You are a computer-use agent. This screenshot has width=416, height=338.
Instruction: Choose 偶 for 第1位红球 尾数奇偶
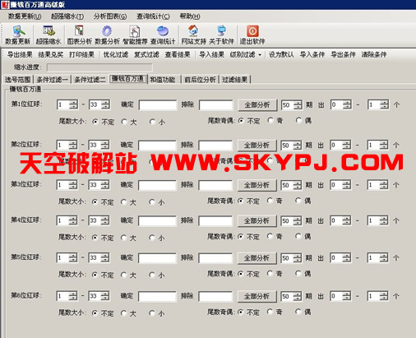tap(298, 120)
